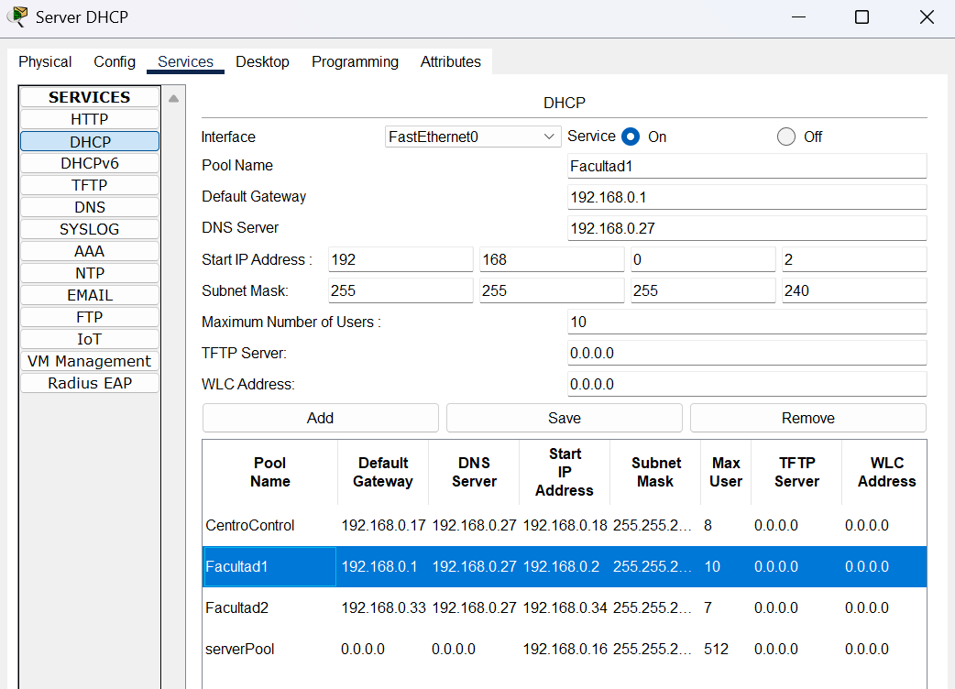Open the TFTP service

coord(90,185)
